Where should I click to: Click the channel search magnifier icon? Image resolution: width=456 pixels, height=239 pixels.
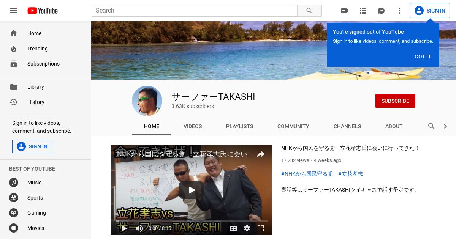tap(431, 126)
